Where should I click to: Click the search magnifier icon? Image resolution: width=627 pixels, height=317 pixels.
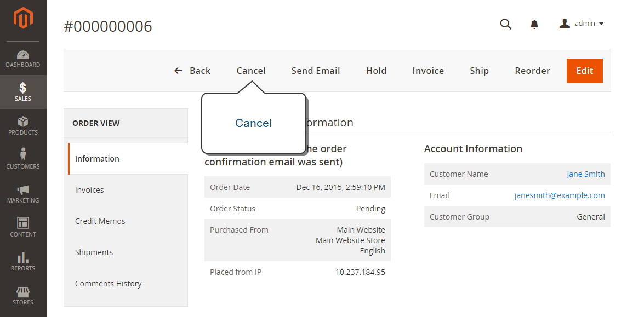(506, 24)
